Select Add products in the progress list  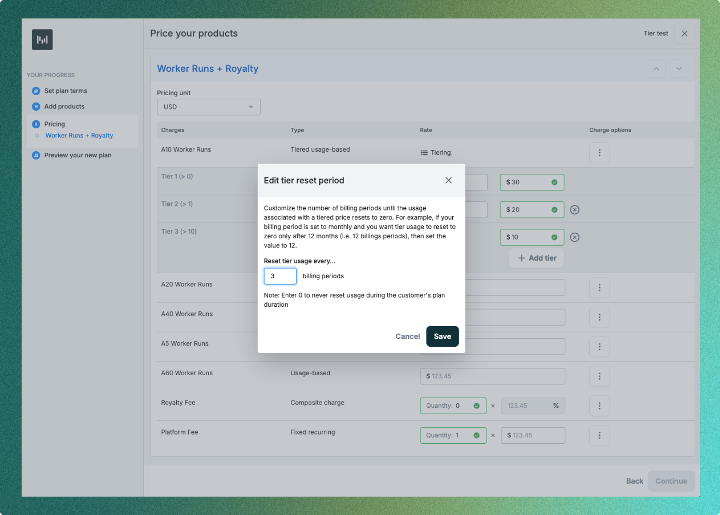pos(64,106)
